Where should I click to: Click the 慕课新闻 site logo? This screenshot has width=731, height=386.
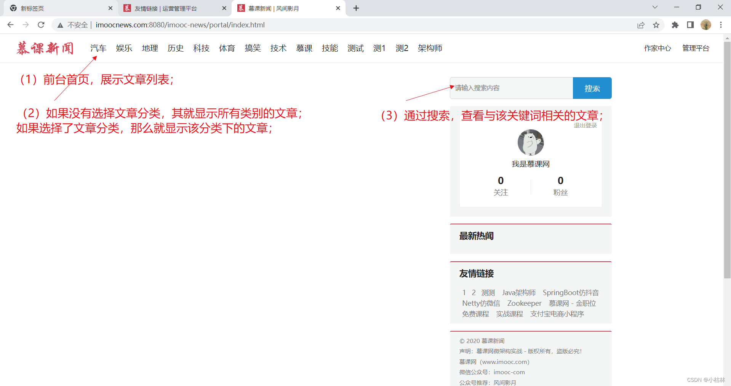[45, 48]
